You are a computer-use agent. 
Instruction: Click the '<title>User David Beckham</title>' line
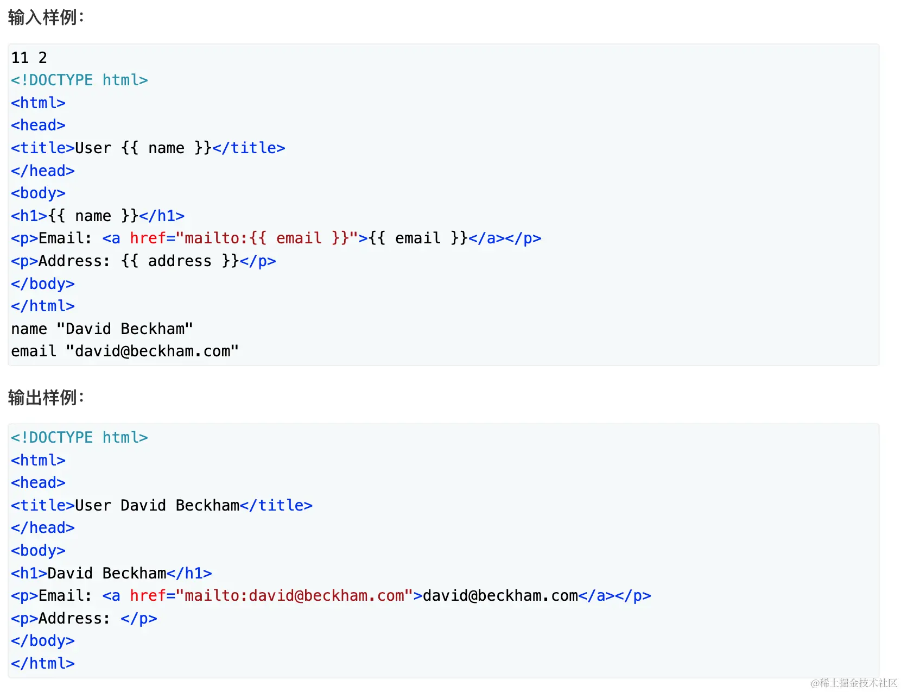coord(162,505)
